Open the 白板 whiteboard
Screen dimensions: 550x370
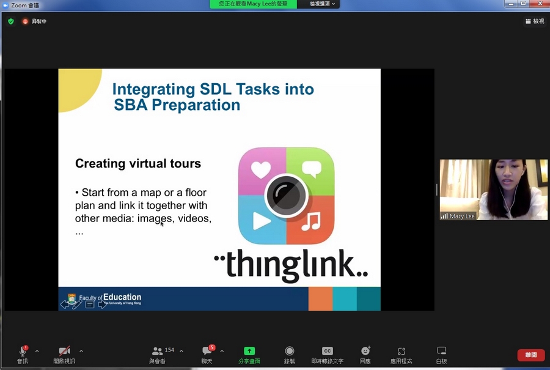pyautogui.click(x=442, y=355)
